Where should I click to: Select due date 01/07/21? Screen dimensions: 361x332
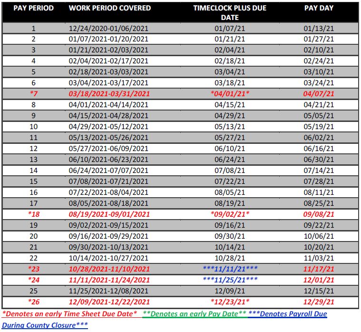(230, 29)
